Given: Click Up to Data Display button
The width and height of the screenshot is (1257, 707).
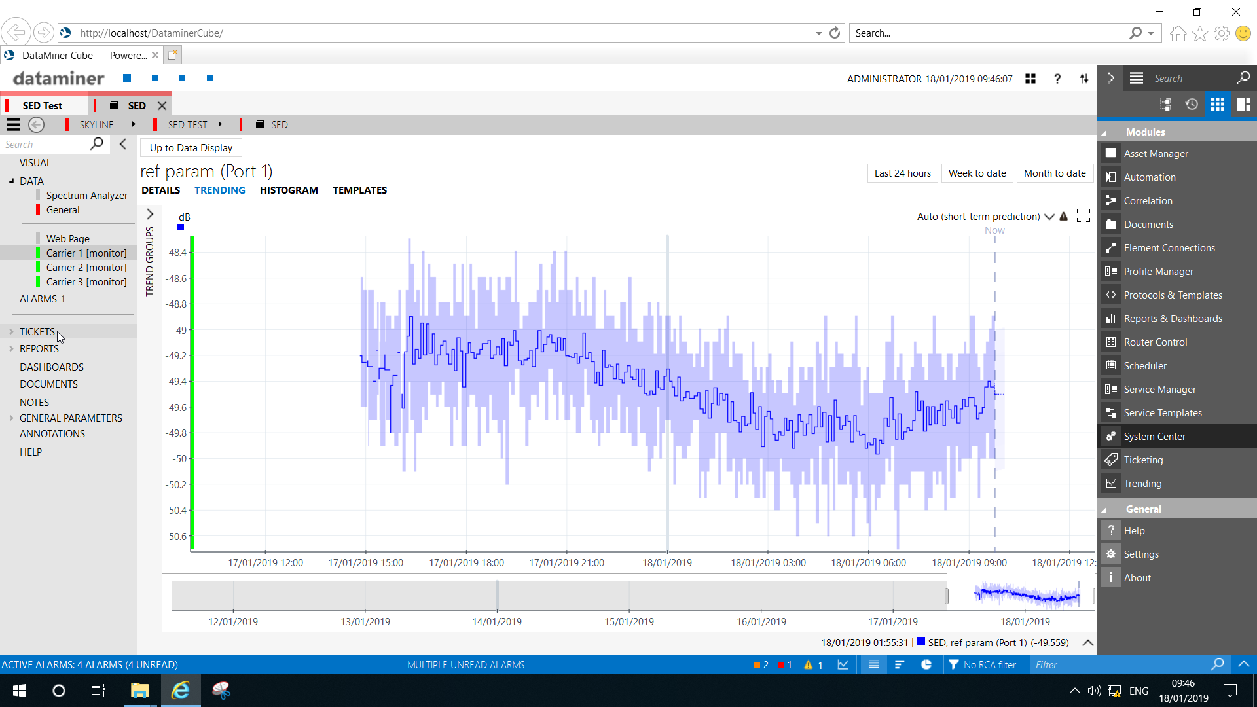Looking at the screenshot, I should [191, 147].
